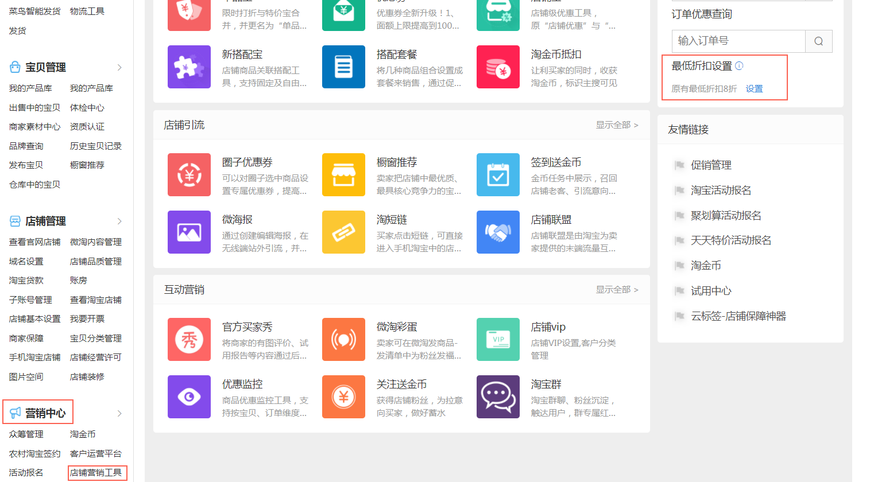
Task: Open 查看官网店铺 in the sidebar
Action: click(34, 242)
